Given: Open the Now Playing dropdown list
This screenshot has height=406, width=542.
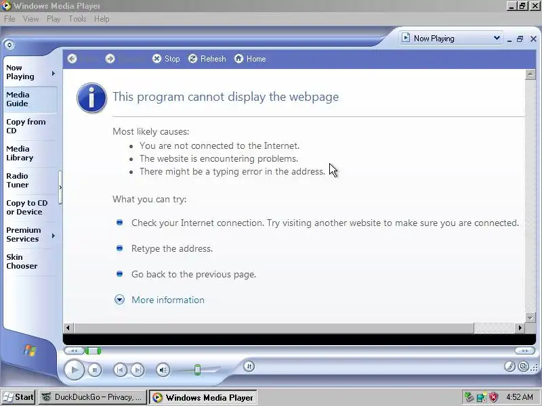Looking at the screenshot, I should [x=451, y=39].
